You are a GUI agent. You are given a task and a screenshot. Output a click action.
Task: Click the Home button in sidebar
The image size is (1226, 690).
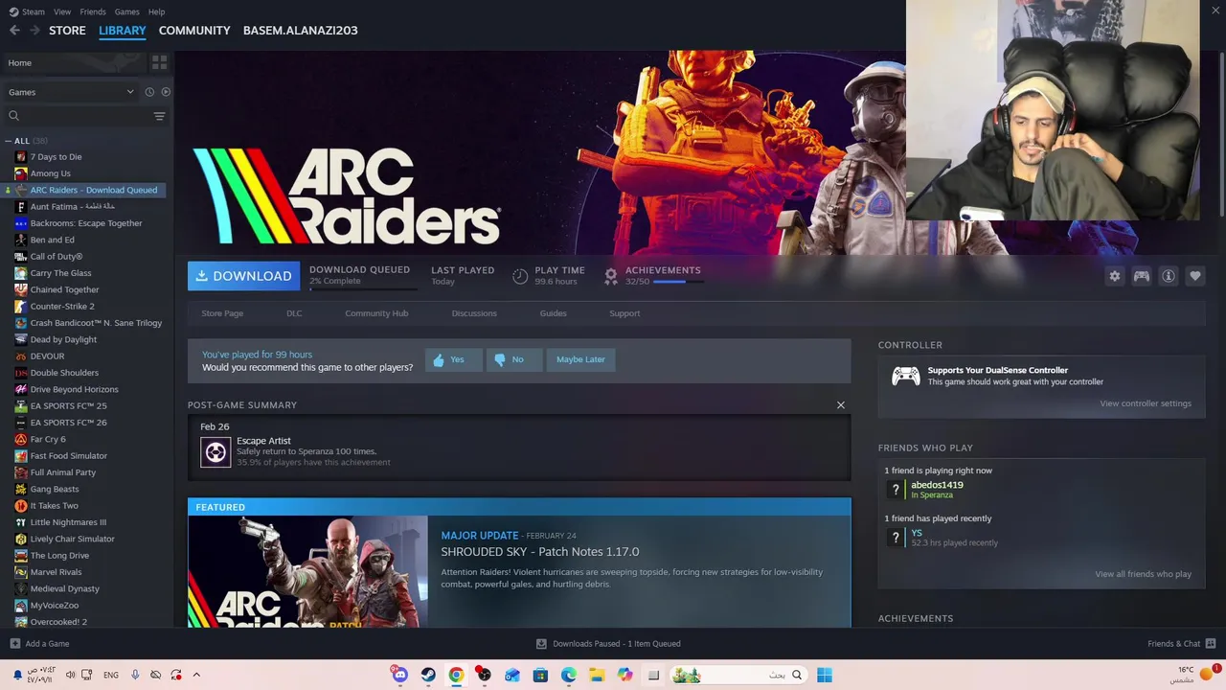click(x=74, y=62)
